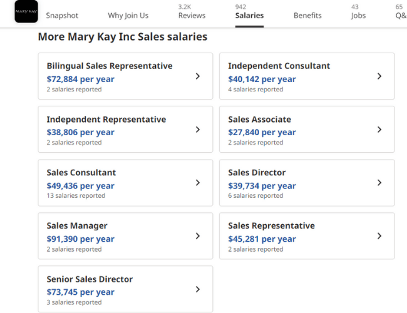Expand Sales Director chevron arrow
The image size is (407, 313).
point(379,183)
